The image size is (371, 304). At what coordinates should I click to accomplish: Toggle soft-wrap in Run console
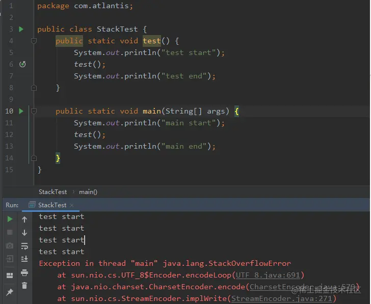pyautogui.click(x=24, y=246)
